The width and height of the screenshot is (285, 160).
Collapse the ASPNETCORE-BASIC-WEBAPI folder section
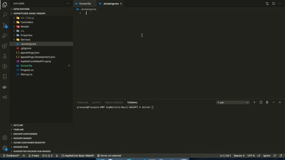41,13
